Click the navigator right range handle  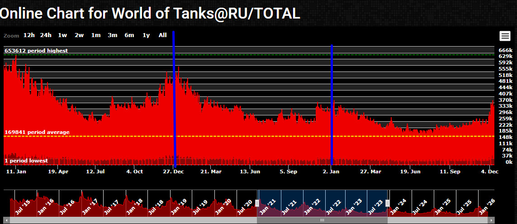pyautogui.click(x=388, y=203)
